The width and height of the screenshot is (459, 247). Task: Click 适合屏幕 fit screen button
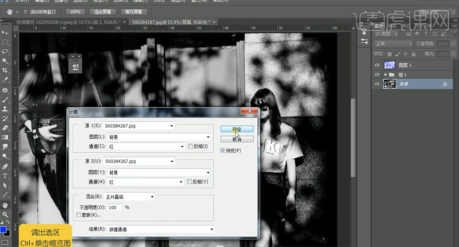pos(102,12)
